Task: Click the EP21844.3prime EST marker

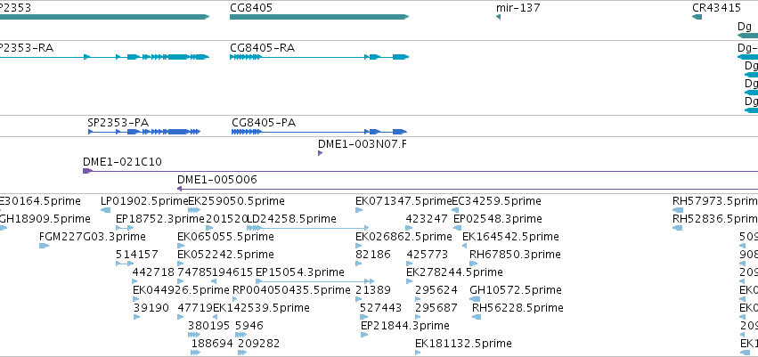Action: pyautogui.click(x=364, y=335)
